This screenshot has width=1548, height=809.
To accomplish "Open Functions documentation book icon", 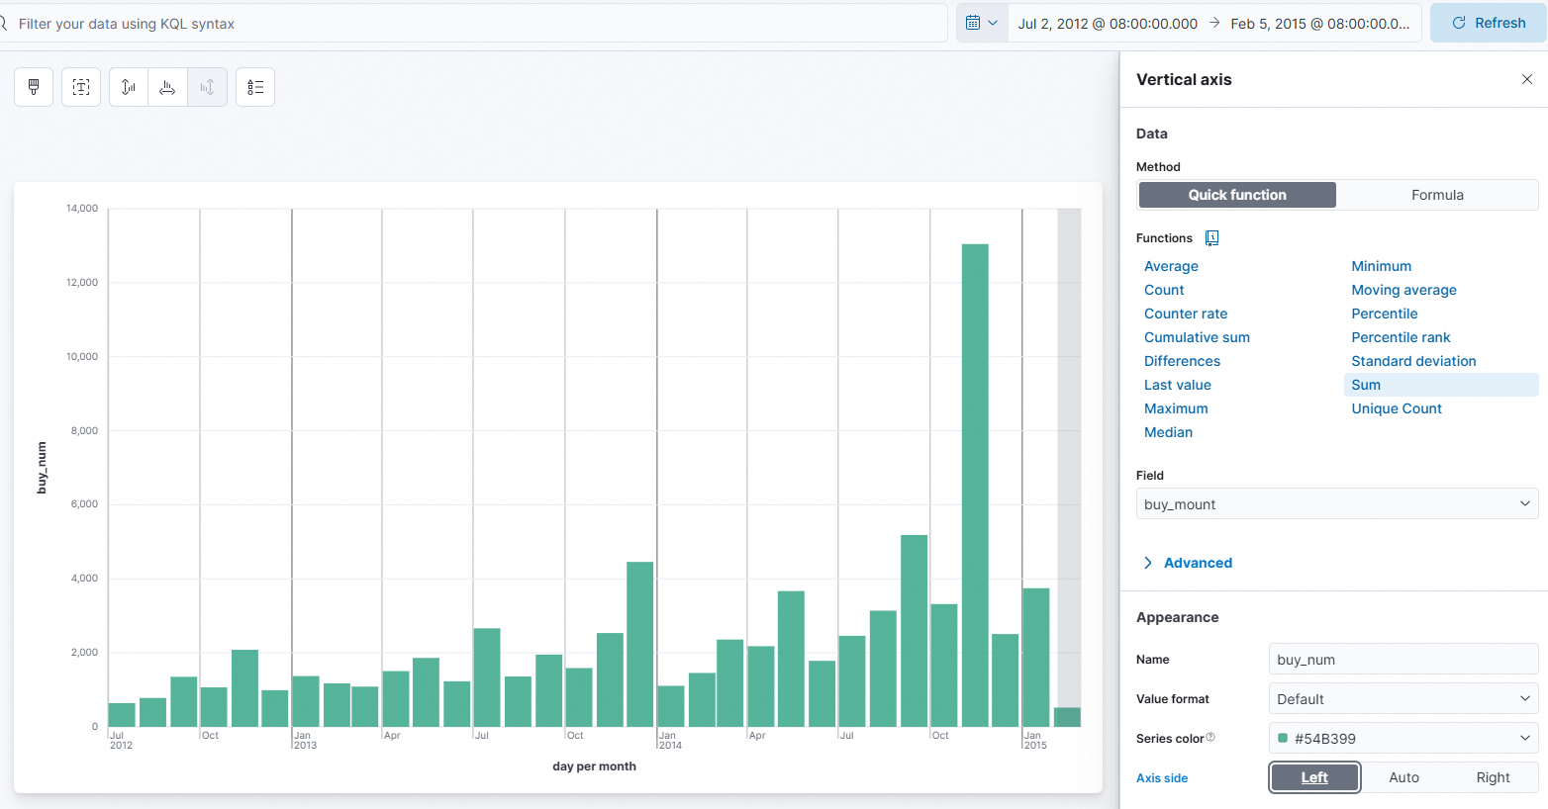I will pos(1211,238).
